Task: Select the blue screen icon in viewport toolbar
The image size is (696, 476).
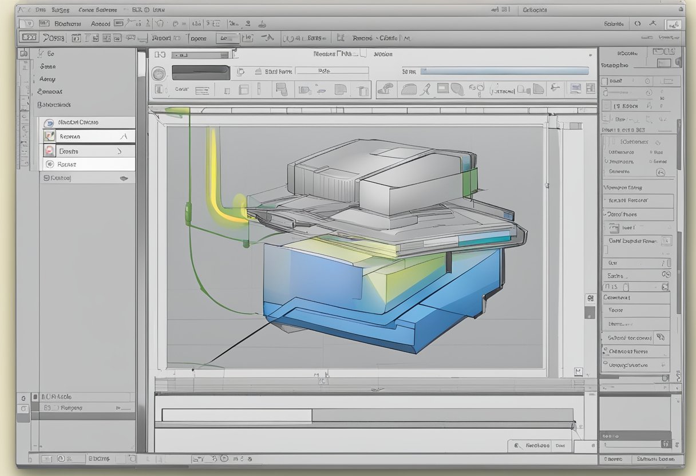Action: 575,88
